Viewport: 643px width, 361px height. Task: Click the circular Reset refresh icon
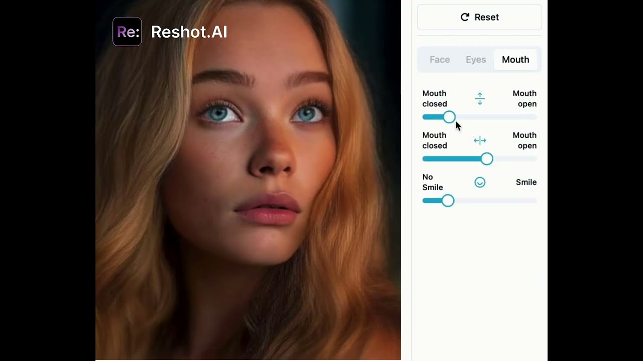[465, 17]
